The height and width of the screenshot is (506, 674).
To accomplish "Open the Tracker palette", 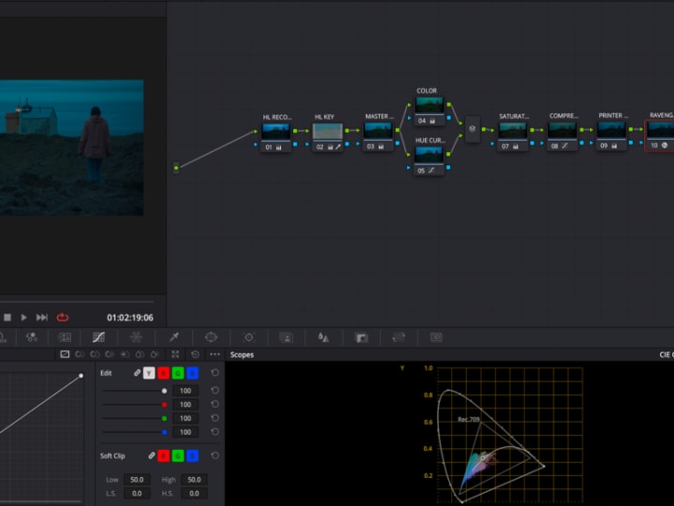I will 249,337.
